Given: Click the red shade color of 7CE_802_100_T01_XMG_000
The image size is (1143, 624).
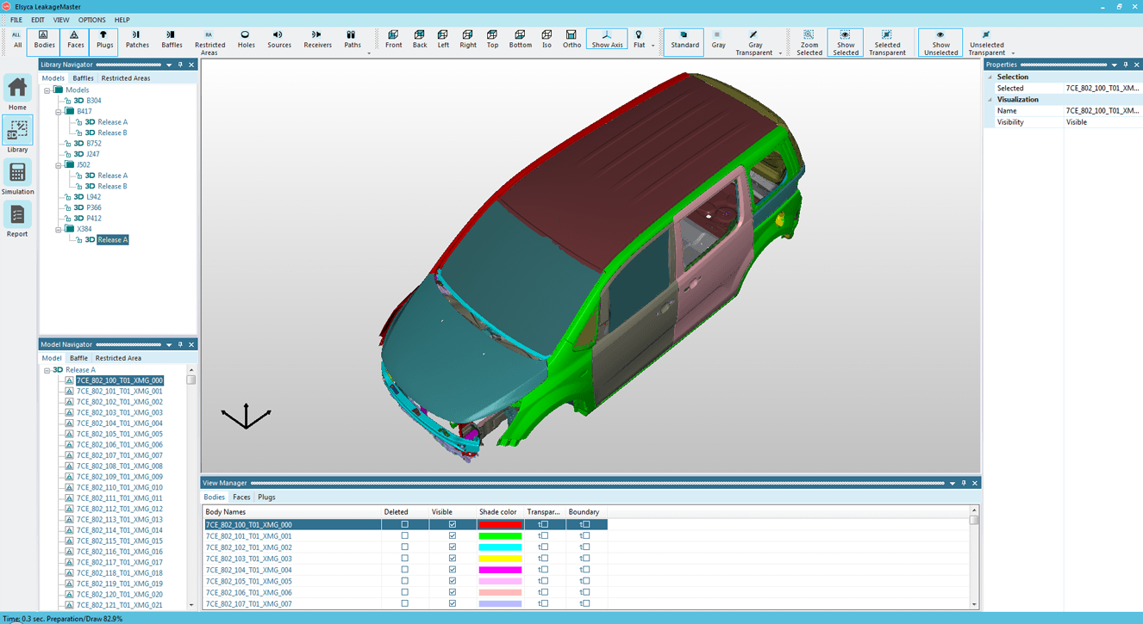Looking at the screenshot, I should 500,525.
